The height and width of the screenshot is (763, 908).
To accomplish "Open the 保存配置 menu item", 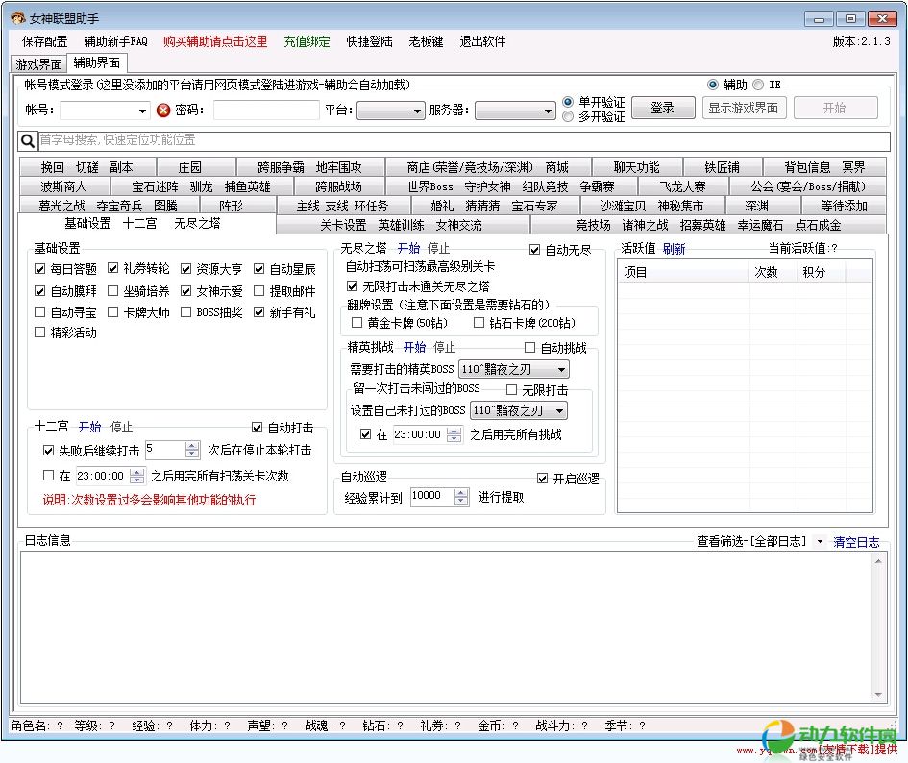I will tap(44, 41).
